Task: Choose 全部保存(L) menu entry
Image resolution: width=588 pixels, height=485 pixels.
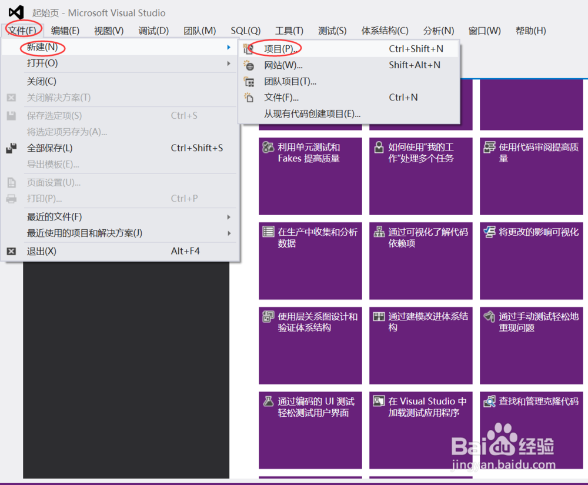Action: click(120, 148)
